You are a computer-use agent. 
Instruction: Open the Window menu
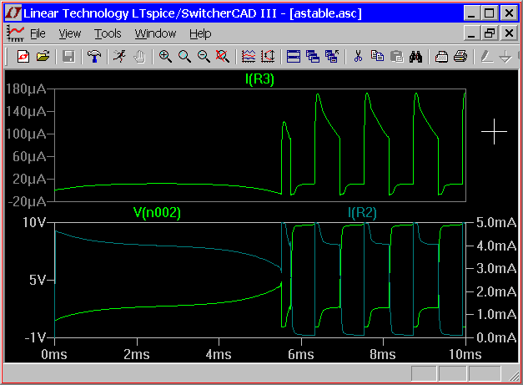(155, 33)
